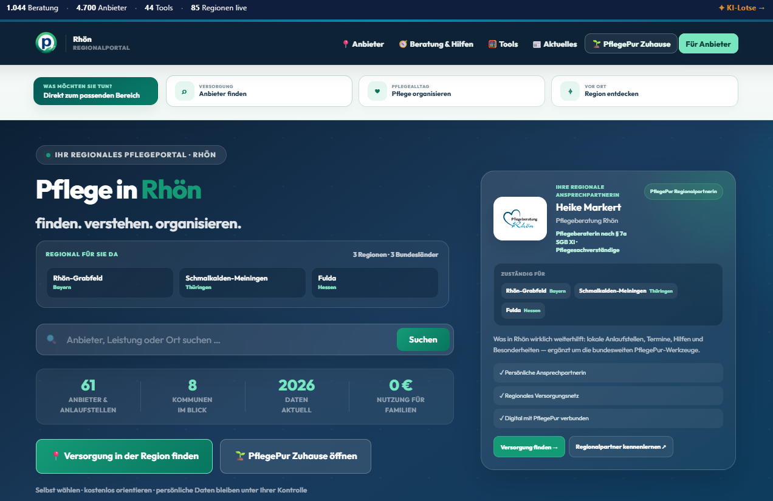Click the pin icon in Versorgung in der Region finden
The height and width of the screenshot is (501, 773).
(56, 456)
